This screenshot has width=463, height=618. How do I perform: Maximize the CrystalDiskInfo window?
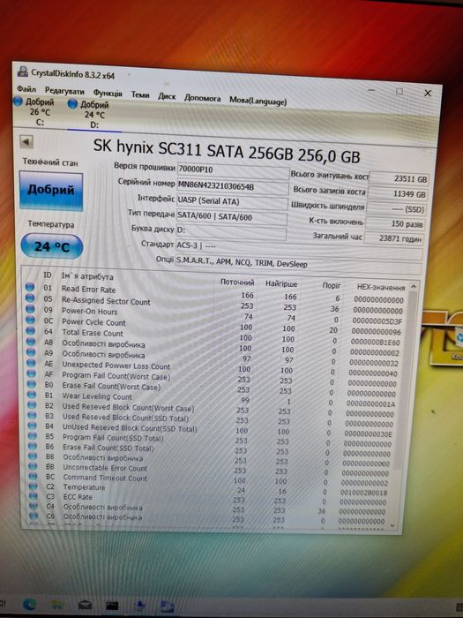coord(400,92)
